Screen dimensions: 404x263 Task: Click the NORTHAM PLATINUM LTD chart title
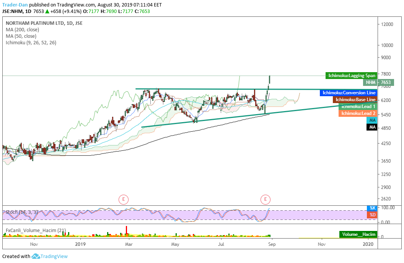44,23
